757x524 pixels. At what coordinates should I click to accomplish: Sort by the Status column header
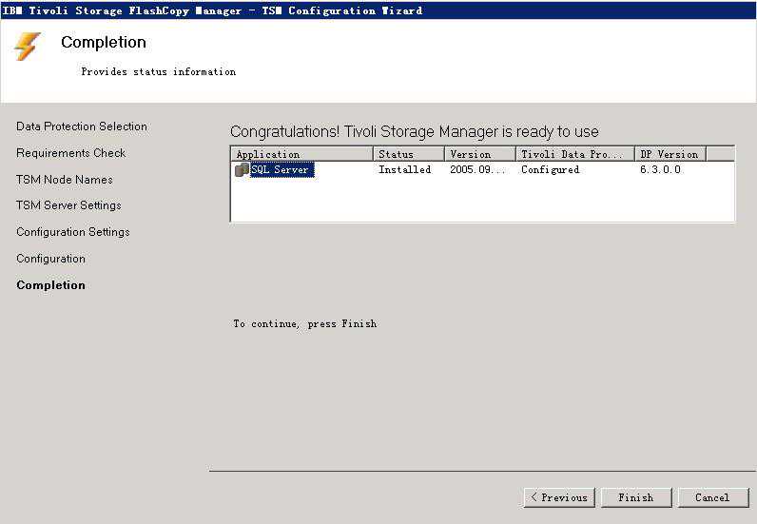(408, 154)
